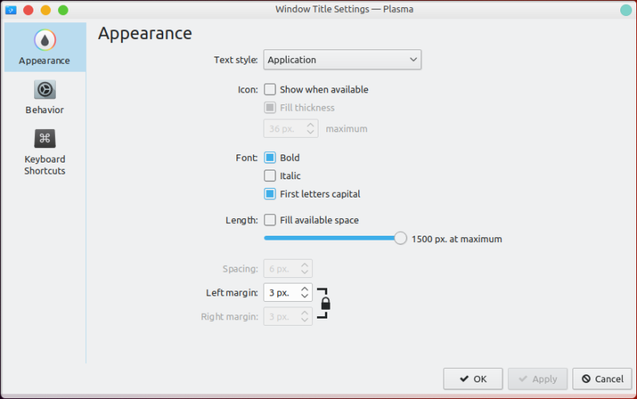This screenshot has height=399, width=637.
Task: Open the Text style dropdown
Action: (x=342, y=60)
